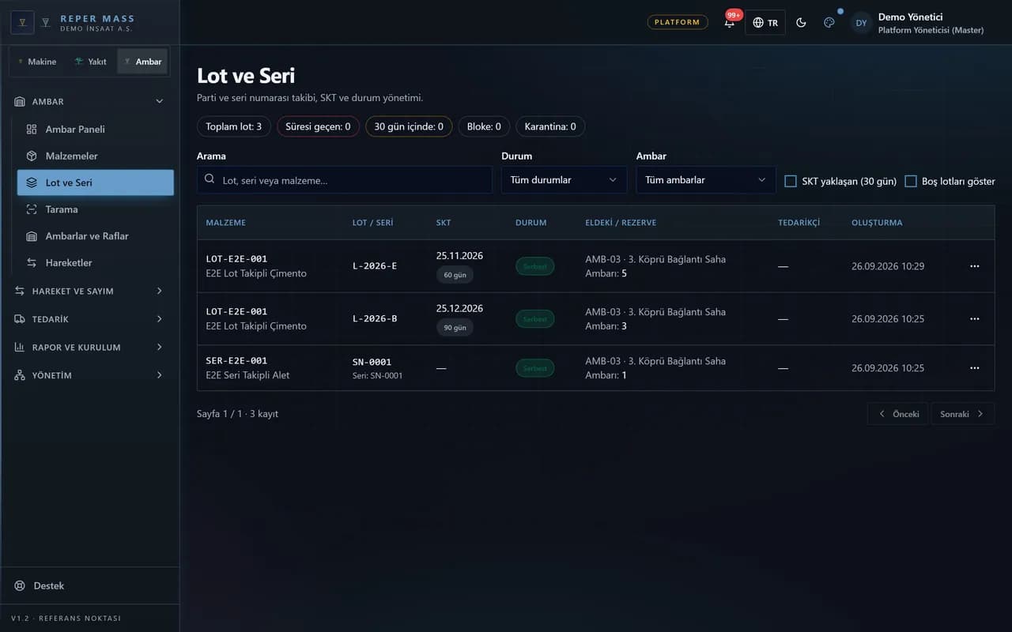The image size is (1012, 632).
Task: Open the Durum dropdown
Action: click(x=564, y=180)
